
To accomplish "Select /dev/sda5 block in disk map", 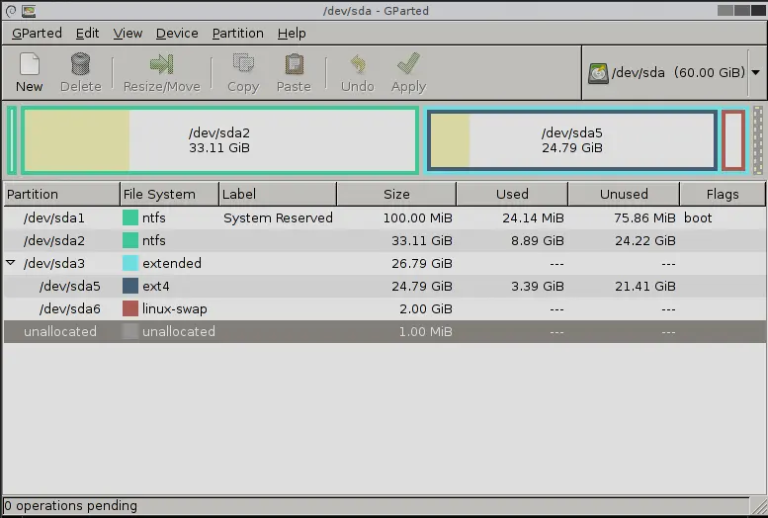I will (572, 140).
